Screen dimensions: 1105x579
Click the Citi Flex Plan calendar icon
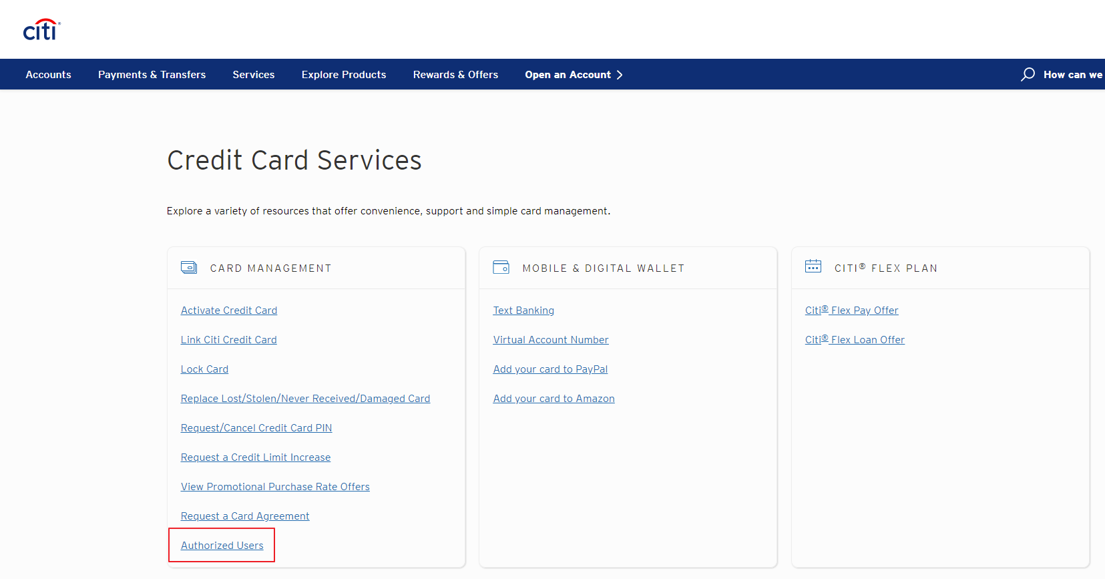813,266
